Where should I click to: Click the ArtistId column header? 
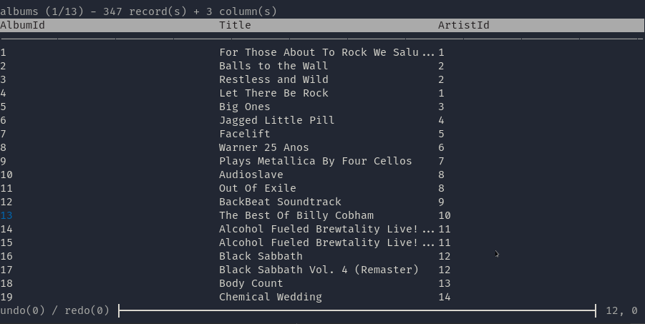pyautogui.click(x=464, y=25)
